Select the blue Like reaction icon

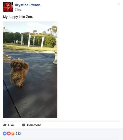5,133
